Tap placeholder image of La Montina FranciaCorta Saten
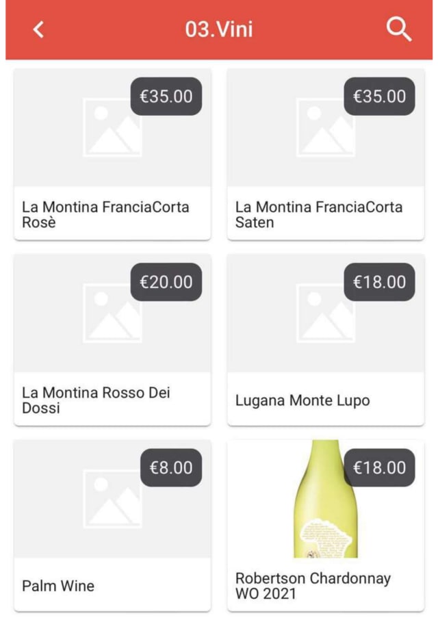 [326, 127]
